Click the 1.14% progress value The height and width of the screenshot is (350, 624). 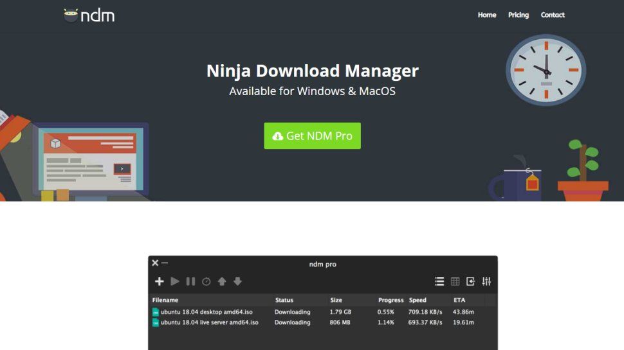click(x=385, y=322)
